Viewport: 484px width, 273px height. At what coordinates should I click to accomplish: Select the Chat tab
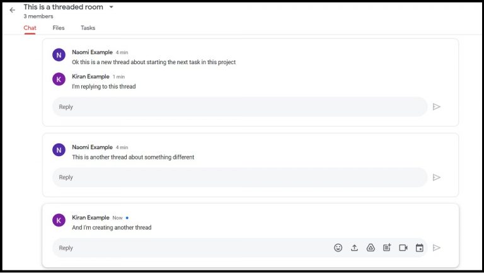[x=30, y=28]
